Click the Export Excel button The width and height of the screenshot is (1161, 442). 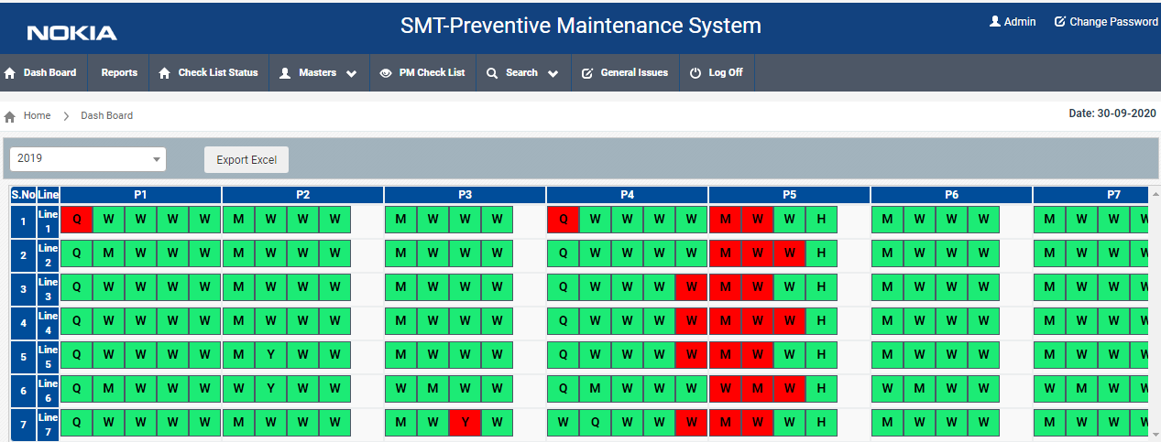point(246,159)
